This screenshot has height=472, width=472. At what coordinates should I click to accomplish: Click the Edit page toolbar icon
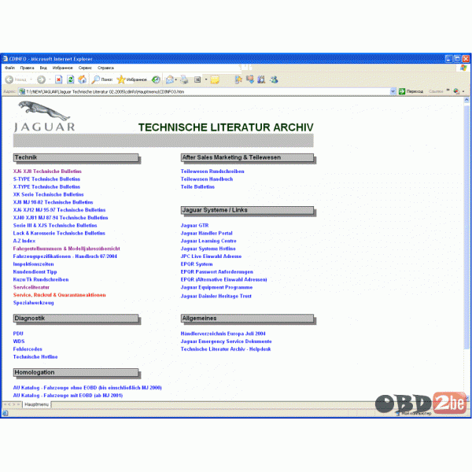click(x=197, y=79)
